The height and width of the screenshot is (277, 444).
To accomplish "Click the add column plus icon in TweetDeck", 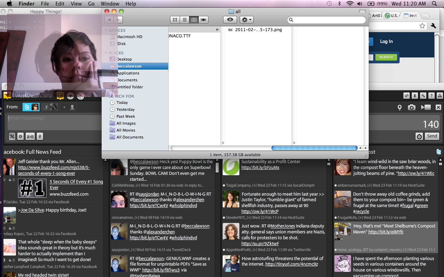I will tap(70, 96).
